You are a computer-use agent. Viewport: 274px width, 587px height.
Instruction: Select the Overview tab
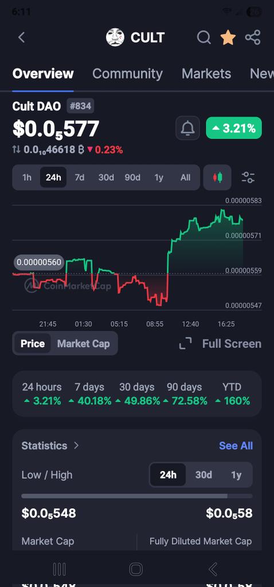pyautogui.click(x=43, y=74)
